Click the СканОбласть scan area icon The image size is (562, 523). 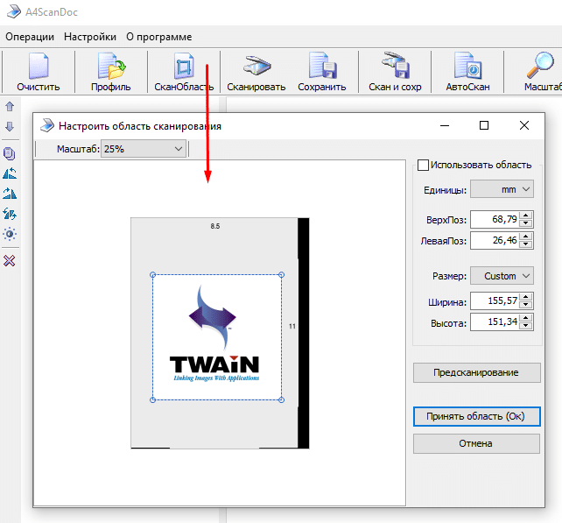point(184,68)
